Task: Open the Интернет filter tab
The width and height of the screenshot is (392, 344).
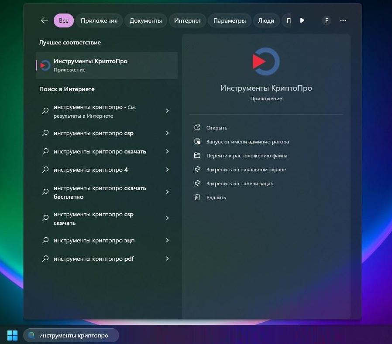Action: [x=187, y=20]
